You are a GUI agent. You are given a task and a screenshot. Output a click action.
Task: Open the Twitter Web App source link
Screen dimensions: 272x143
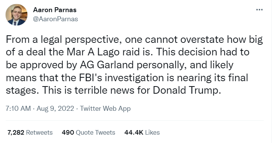coord(105,109)
